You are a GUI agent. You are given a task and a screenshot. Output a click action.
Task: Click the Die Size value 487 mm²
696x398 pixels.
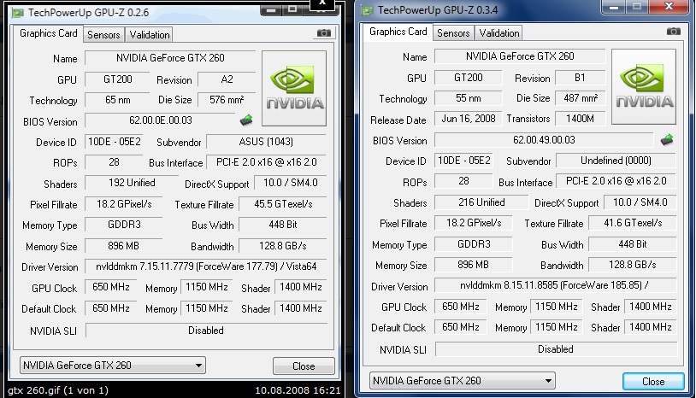[x=581, y=98]
